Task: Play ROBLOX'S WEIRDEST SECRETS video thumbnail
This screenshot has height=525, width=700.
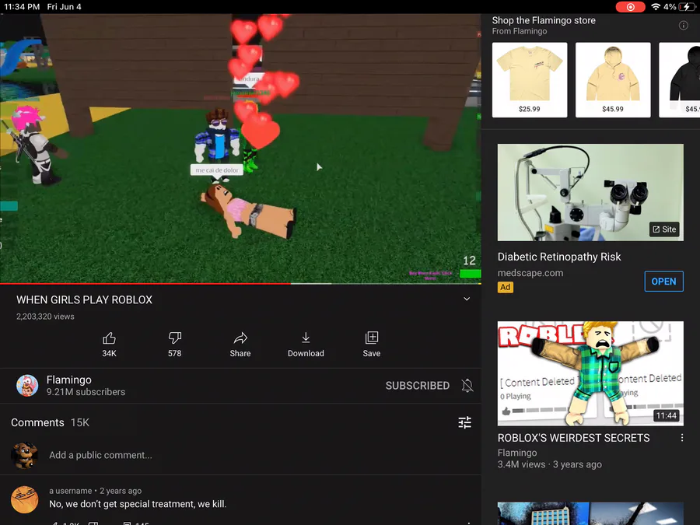Action: (590, 373)
